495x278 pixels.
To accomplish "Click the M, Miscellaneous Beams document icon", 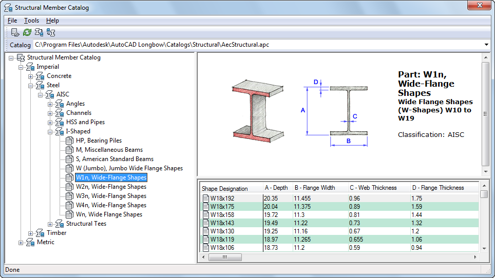I will [x=69, y=150].
